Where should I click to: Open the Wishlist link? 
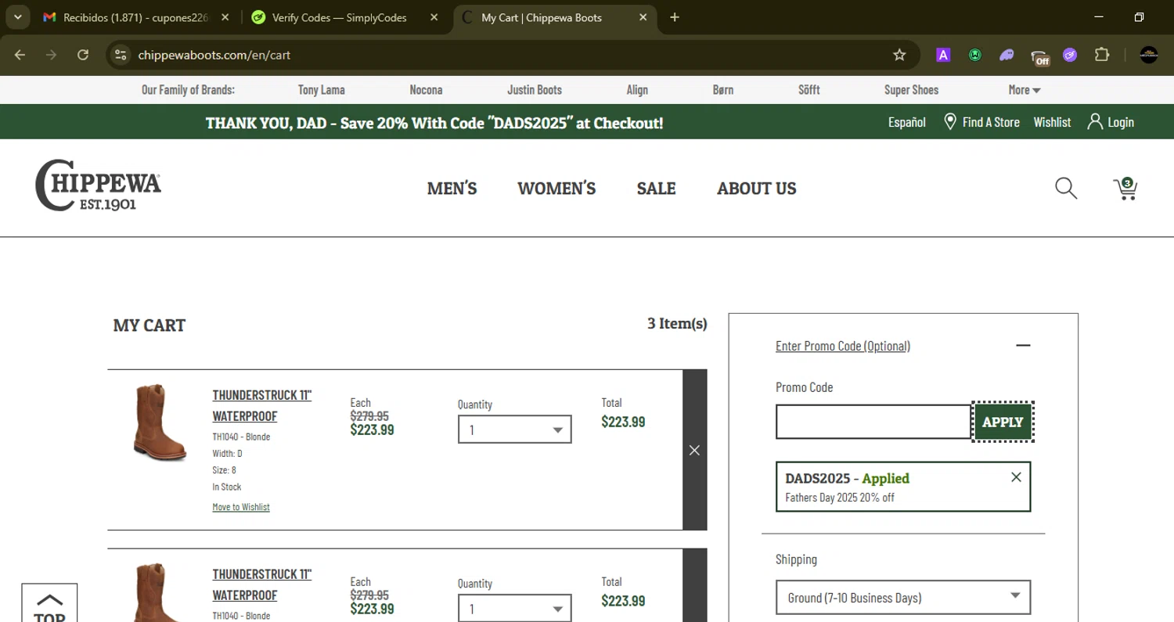click(1052, 122)
